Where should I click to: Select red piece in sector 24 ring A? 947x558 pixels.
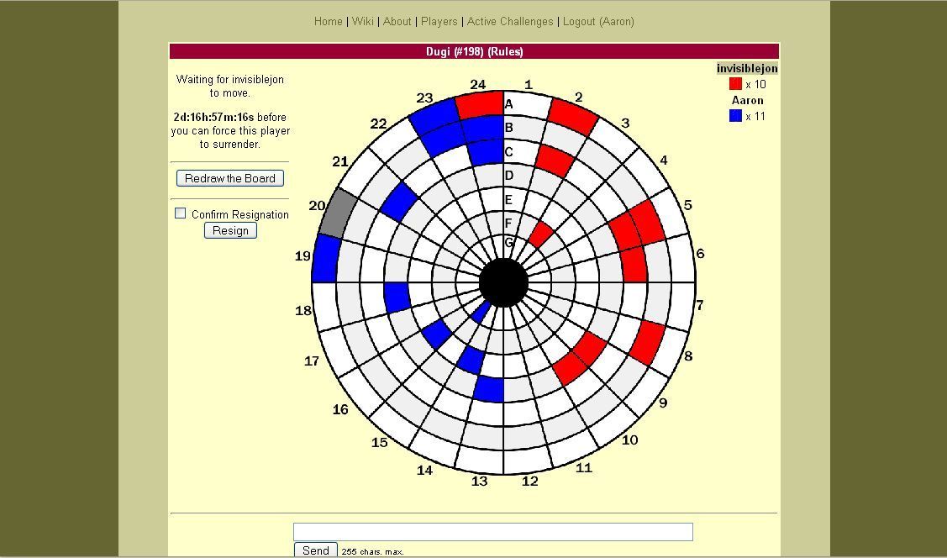[x=481, y=104]
